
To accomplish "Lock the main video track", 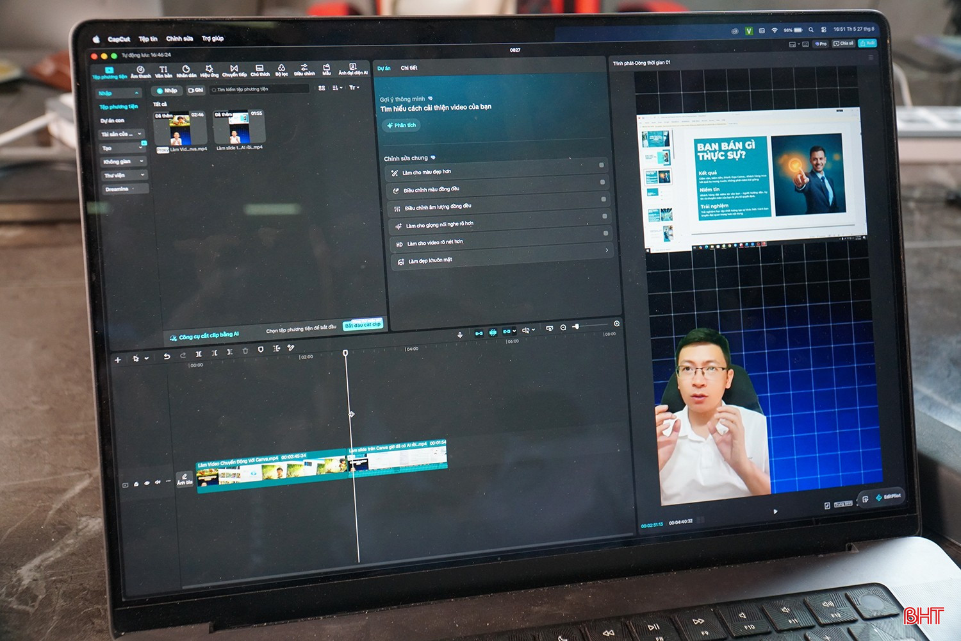I will [136, 484].
